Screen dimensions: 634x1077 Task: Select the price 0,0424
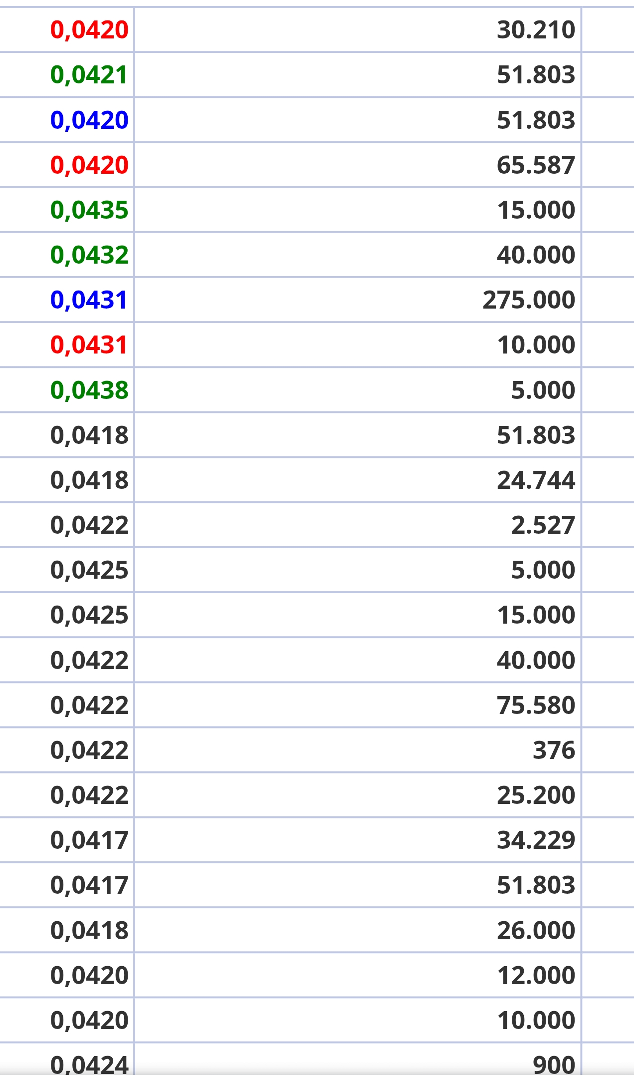coord(89,1065)
